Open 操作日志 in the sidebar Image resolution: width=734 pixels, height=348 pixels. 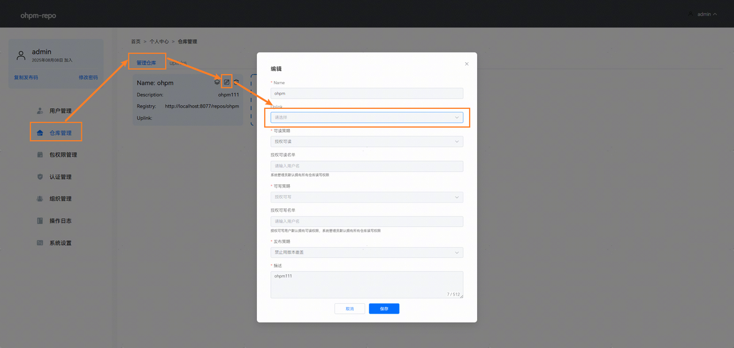[60, 221]
